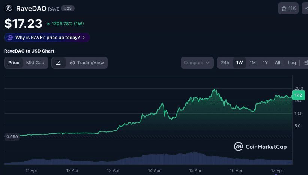
Task: Select the 1M time range
Action: (252, 63)
